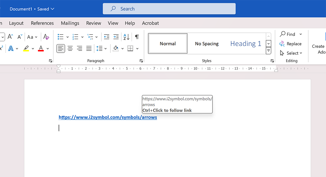
Task: Expand the shading color dropdown arrow
Action: [x=123, y=49]
